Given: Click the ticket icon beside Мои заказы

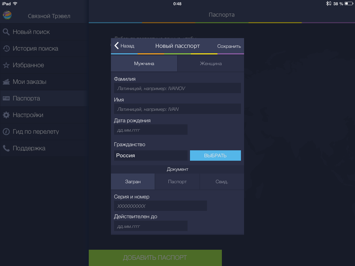Looking at the screenshot, I should [x=6, y=82].
